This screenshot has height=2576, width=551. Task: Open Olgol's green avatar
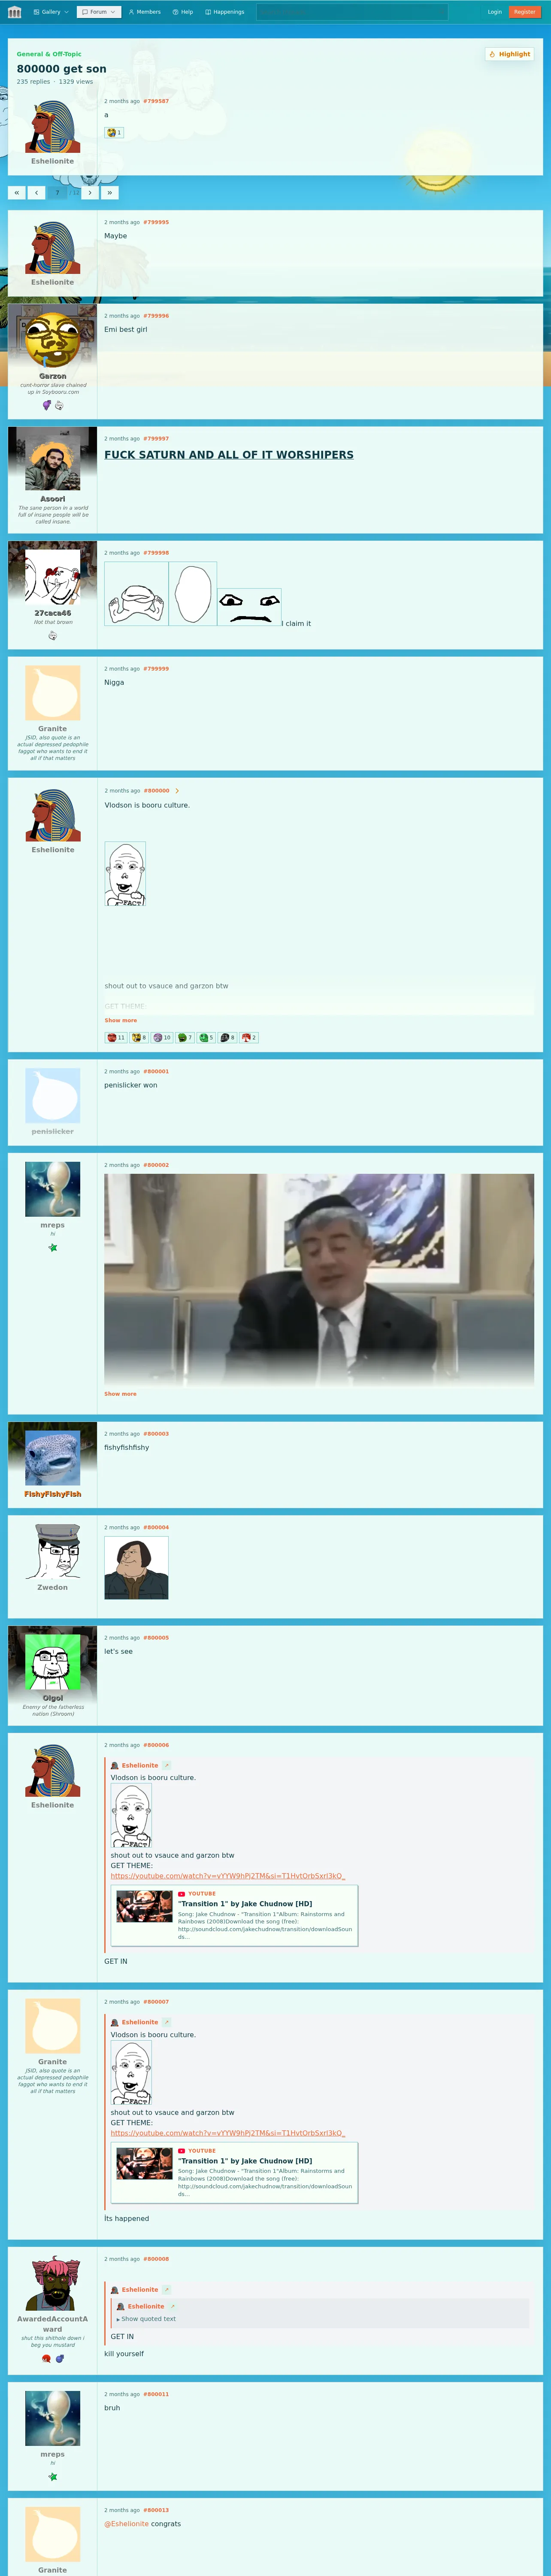pyautogui.click(x=52, y=1662)
